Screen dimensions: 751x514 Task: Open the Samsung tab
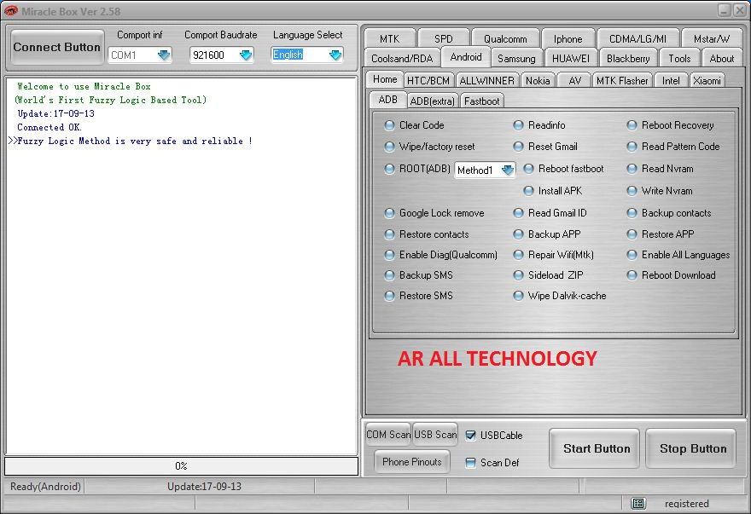pos(516,58)
